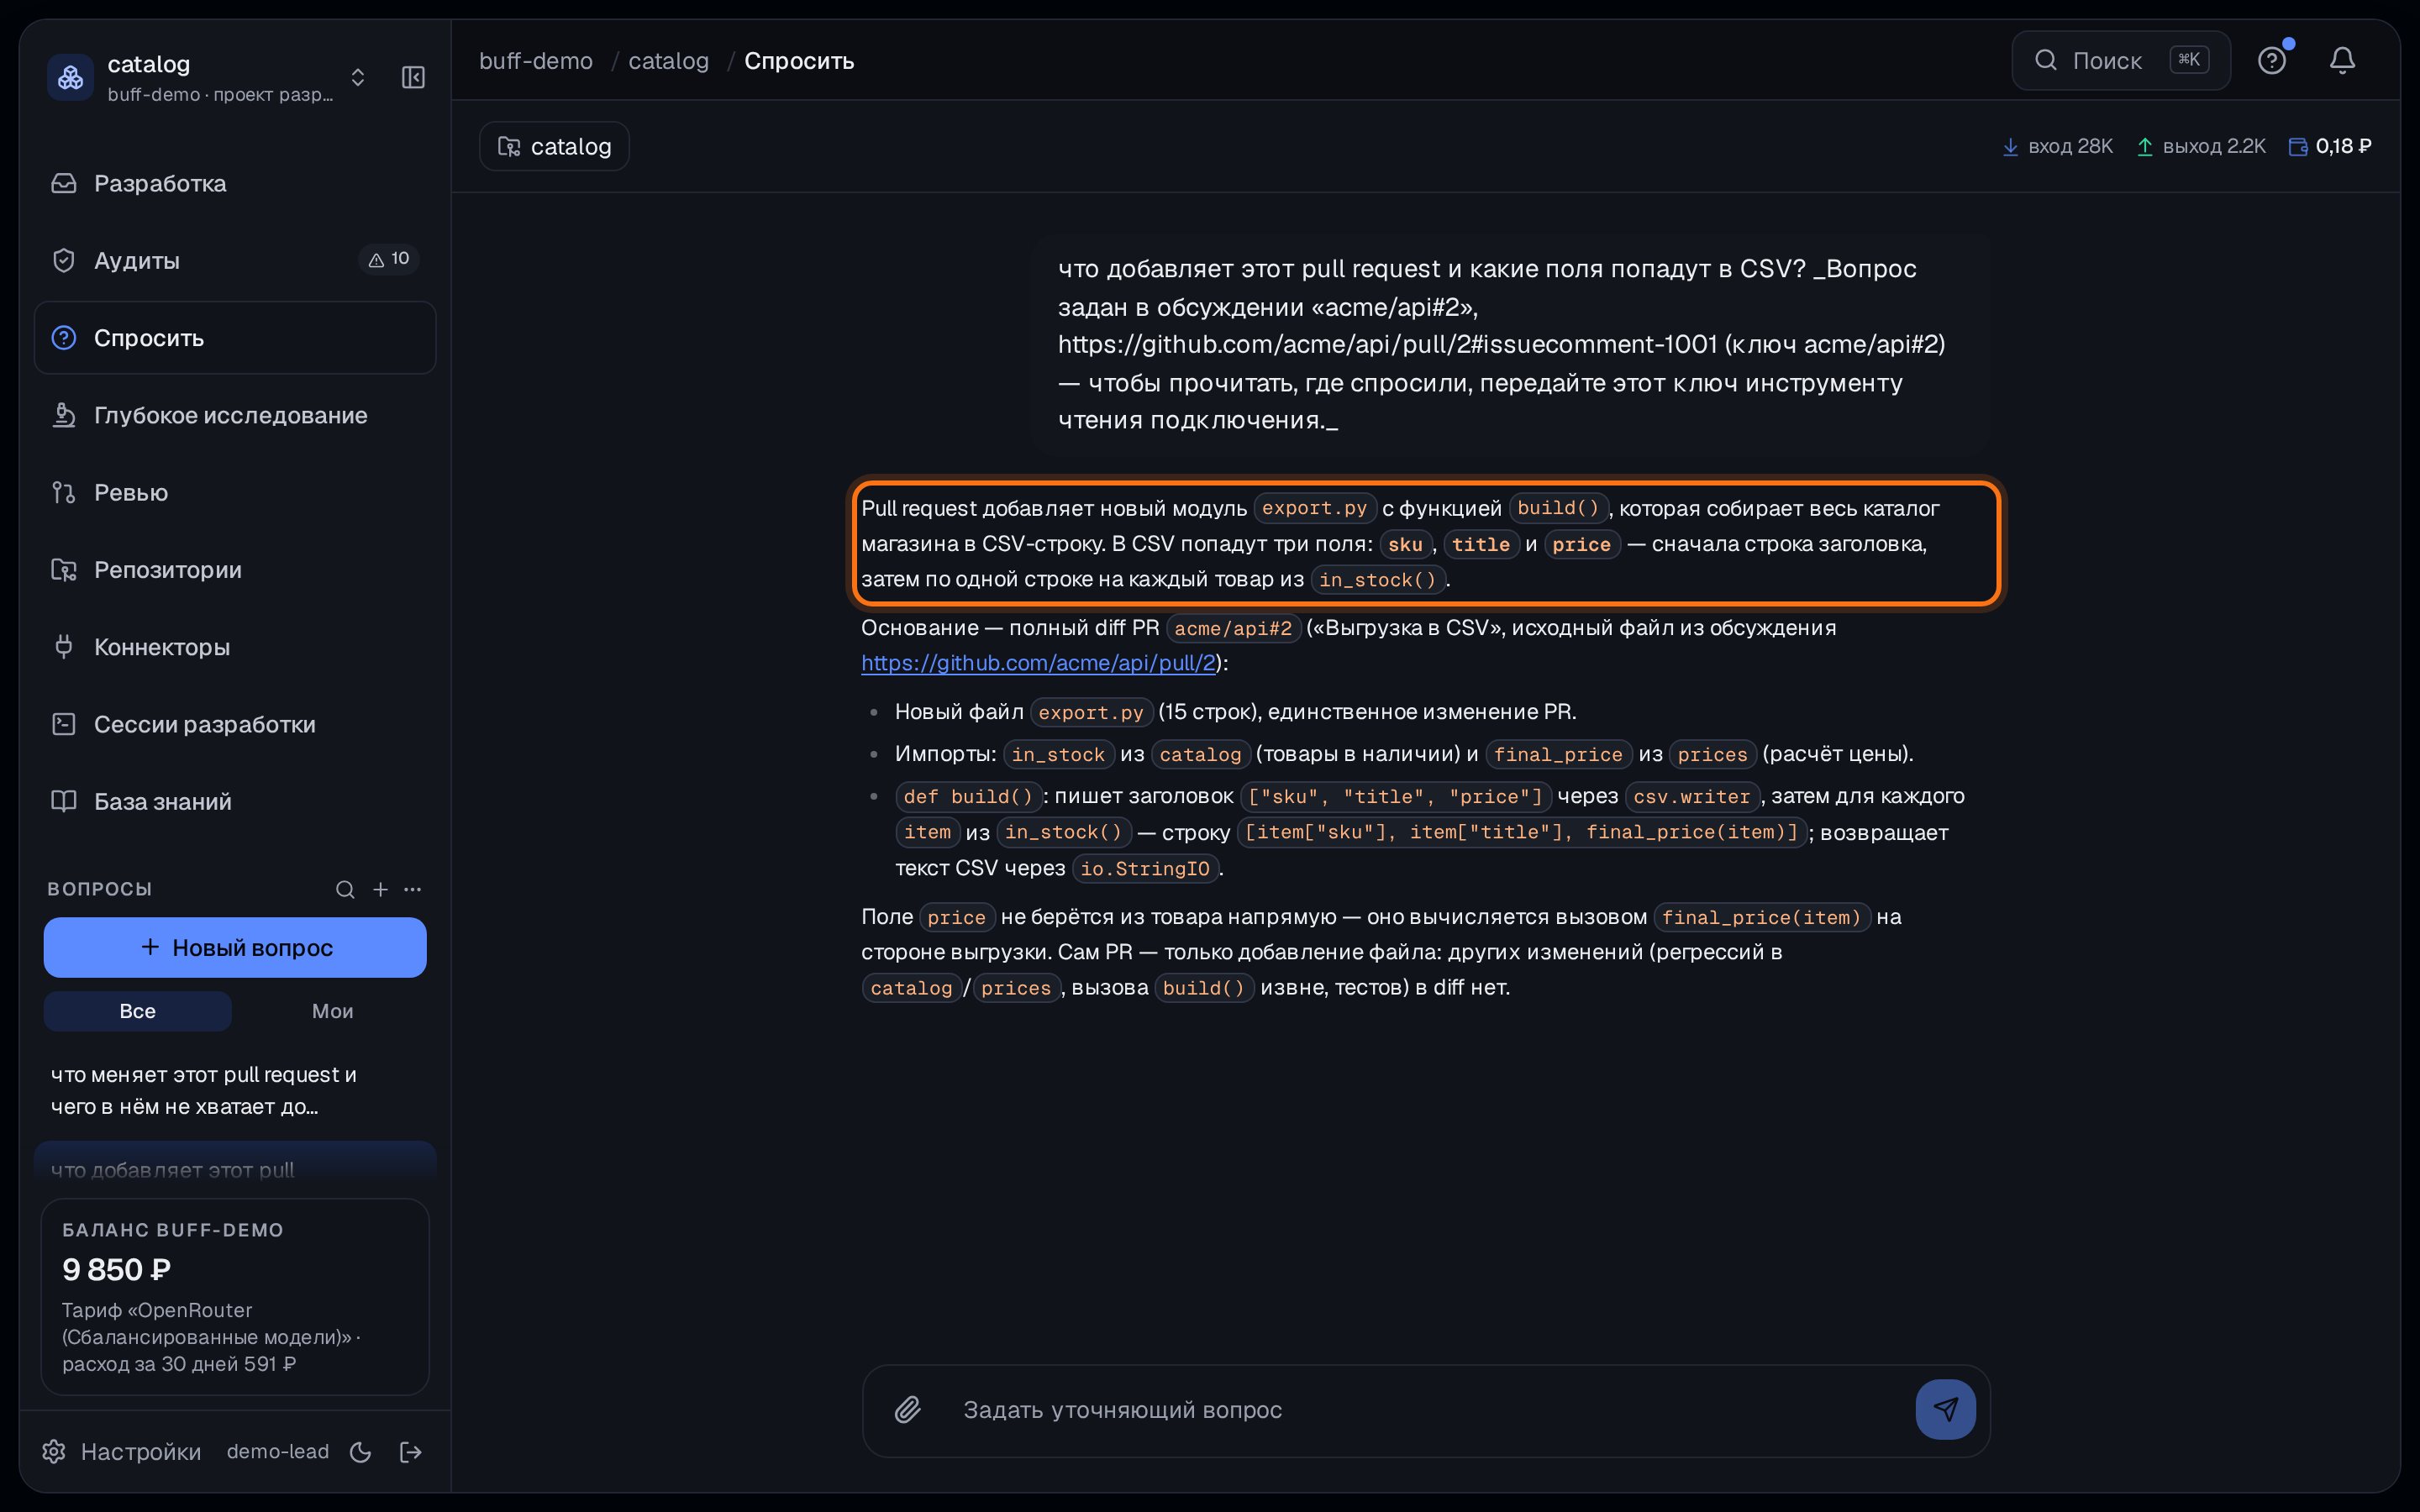Click the acme/api#2 code tag

(x=1233, y=628)
